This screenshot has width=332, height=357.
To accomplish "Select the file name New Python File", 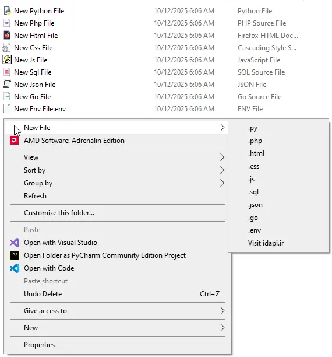I will click(x=39, y=11).
